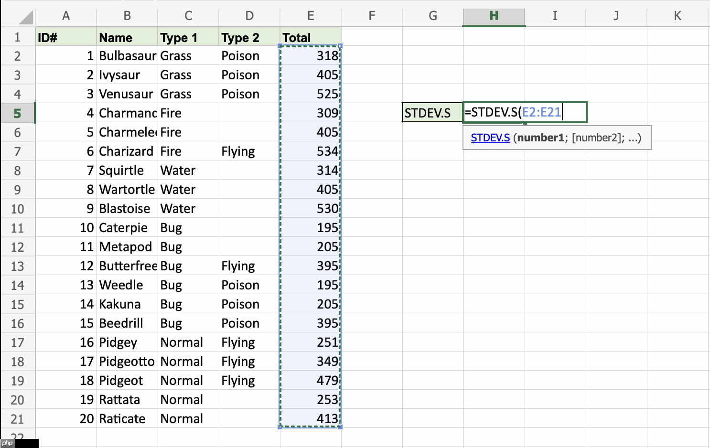Click total 251 for Pidgey
The height and width of the screenshot is (448, 710).
click(x=311, y=342)
